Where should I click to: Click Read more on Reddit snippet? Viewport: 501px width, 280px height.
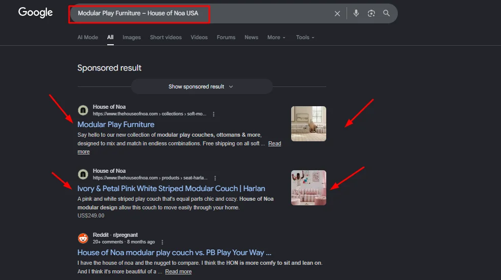pos(178,271)
